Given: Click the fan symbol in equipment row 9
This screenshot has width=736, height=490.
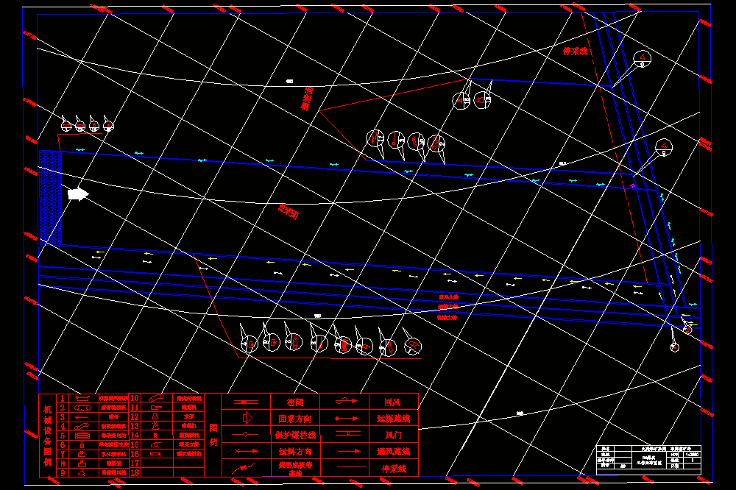Looking at the screenshot, I should point(82,472).
